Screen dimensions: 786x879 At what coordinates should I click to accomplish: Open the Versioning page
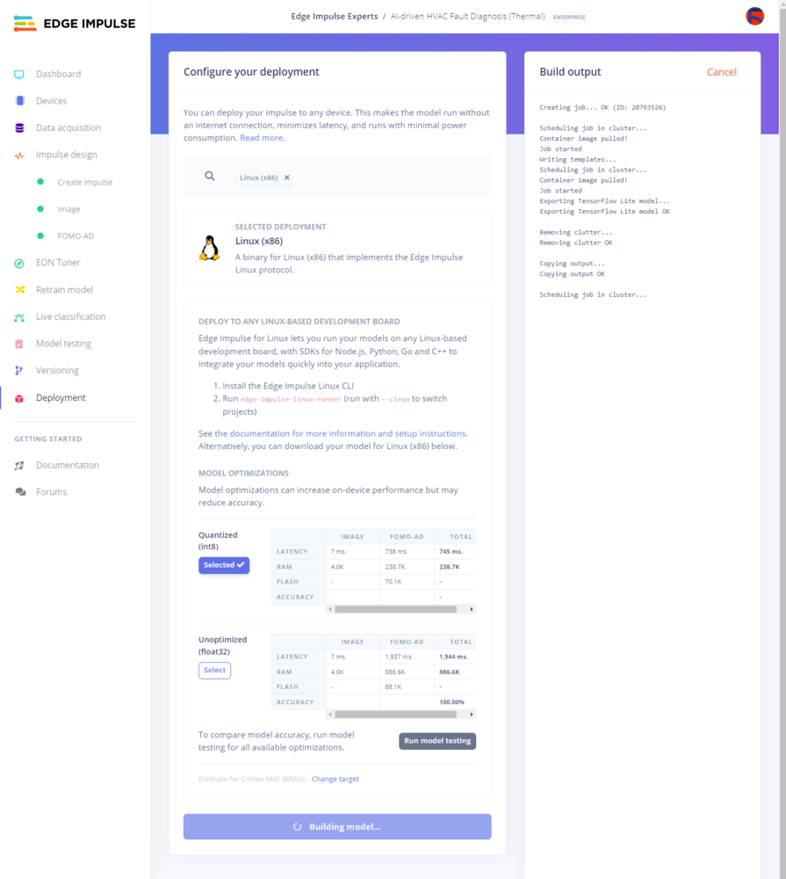pyautogui.click(x=57, y=371)
